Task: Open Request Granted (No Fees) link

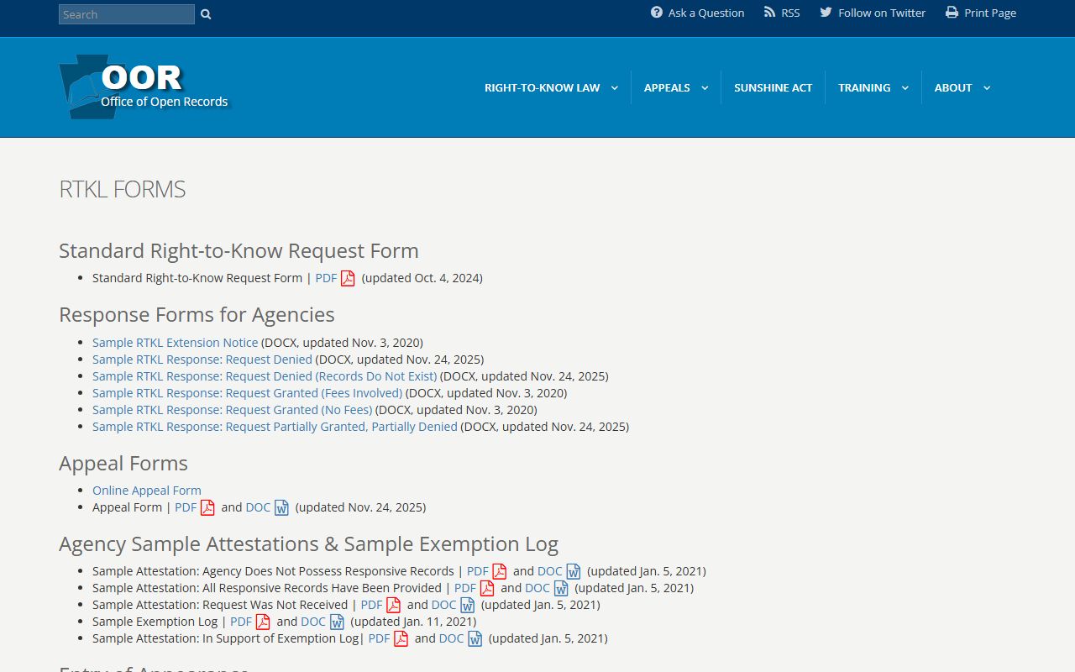Action: [233, 410]
